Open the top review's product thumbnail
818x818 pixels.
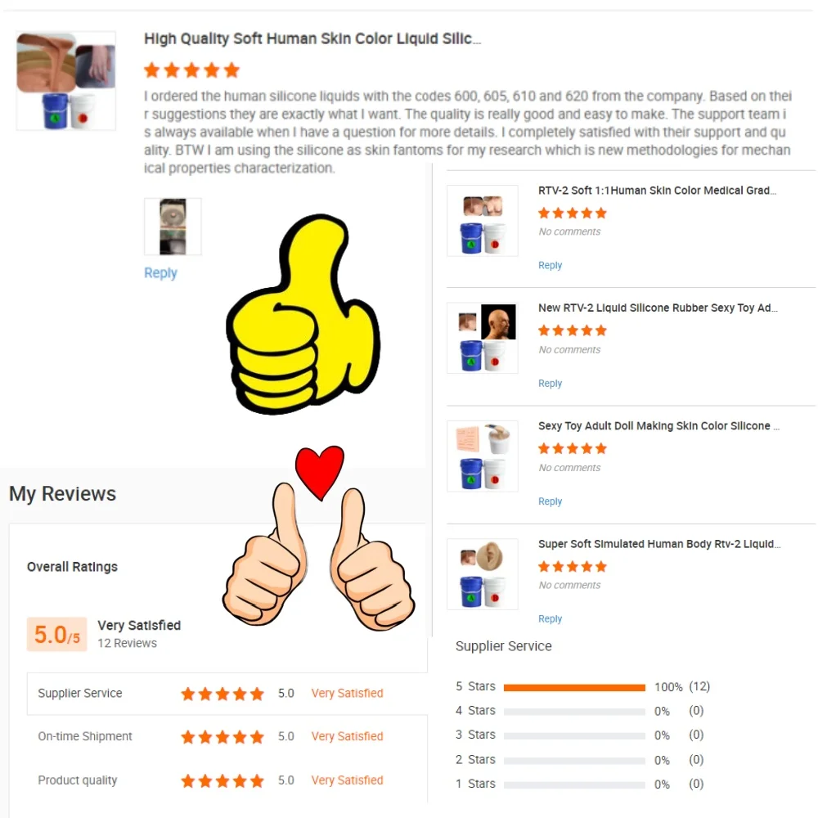pos(65,81)
